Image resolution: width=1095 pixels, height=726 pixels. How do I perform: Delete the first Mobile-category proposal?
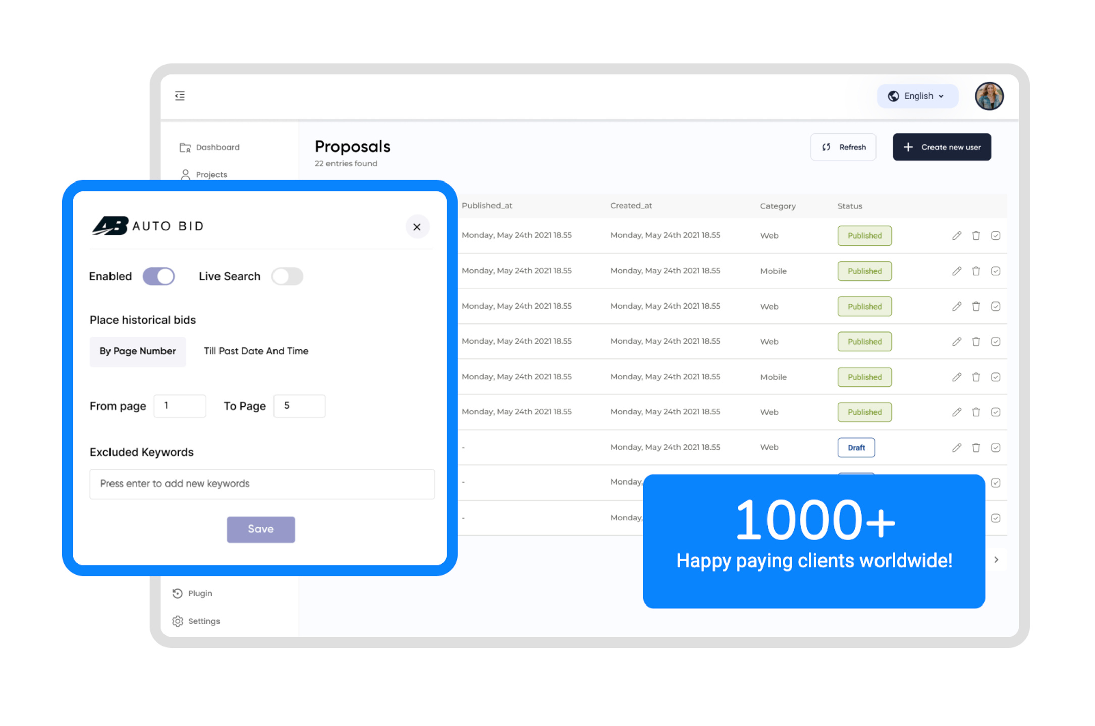click(x=976, y=271)
